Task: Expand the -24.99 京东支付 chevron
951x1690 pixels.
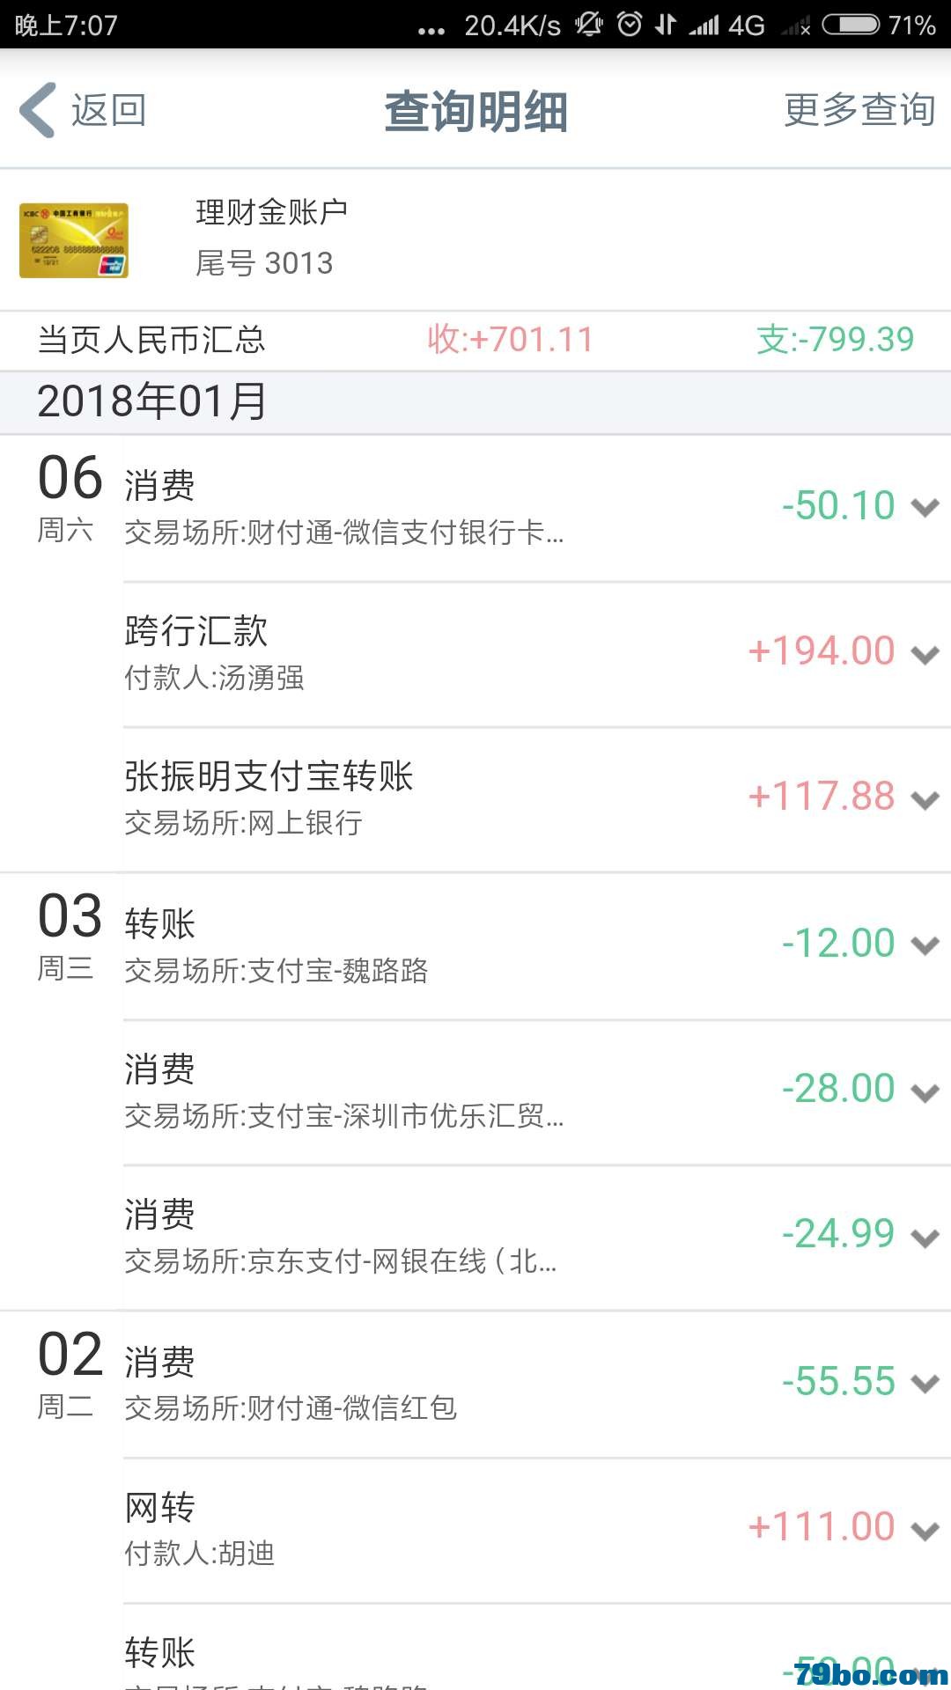Action: (925, 1238)
